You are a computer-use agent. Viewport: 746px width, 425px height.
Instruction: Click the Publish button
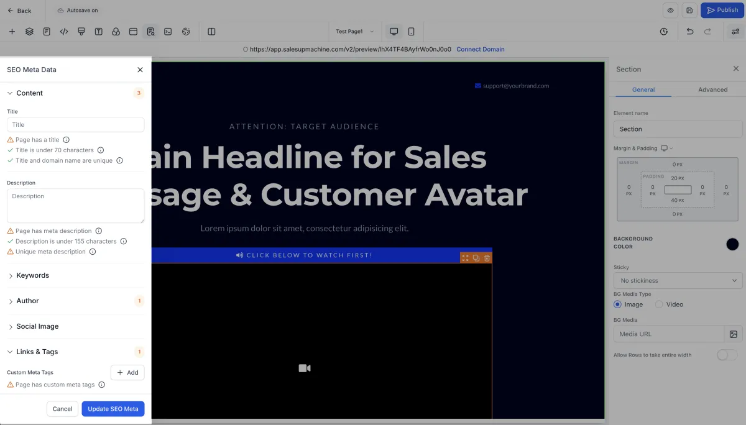point(722,11)
